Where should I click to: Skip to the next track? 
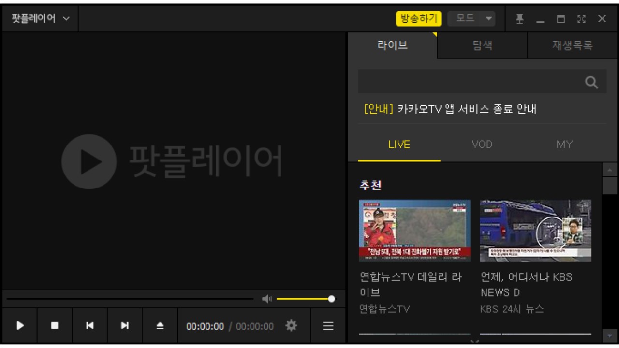click(x=125, y=326)
